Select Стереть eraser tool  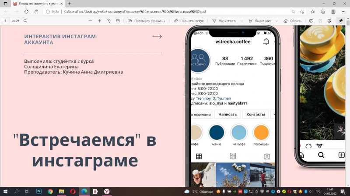[292, 20]
